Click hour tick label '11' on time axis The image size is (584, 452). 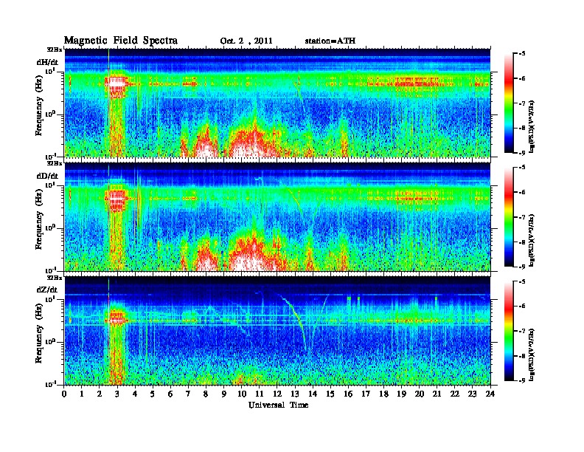point(260,394)
